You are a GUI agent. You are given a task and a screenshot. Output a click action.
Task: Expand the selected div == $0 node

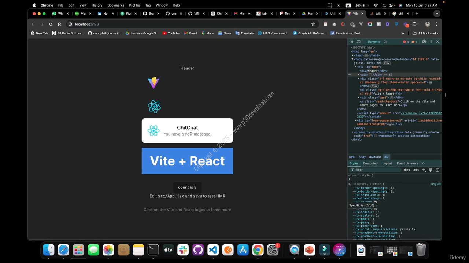click(358, 75)
